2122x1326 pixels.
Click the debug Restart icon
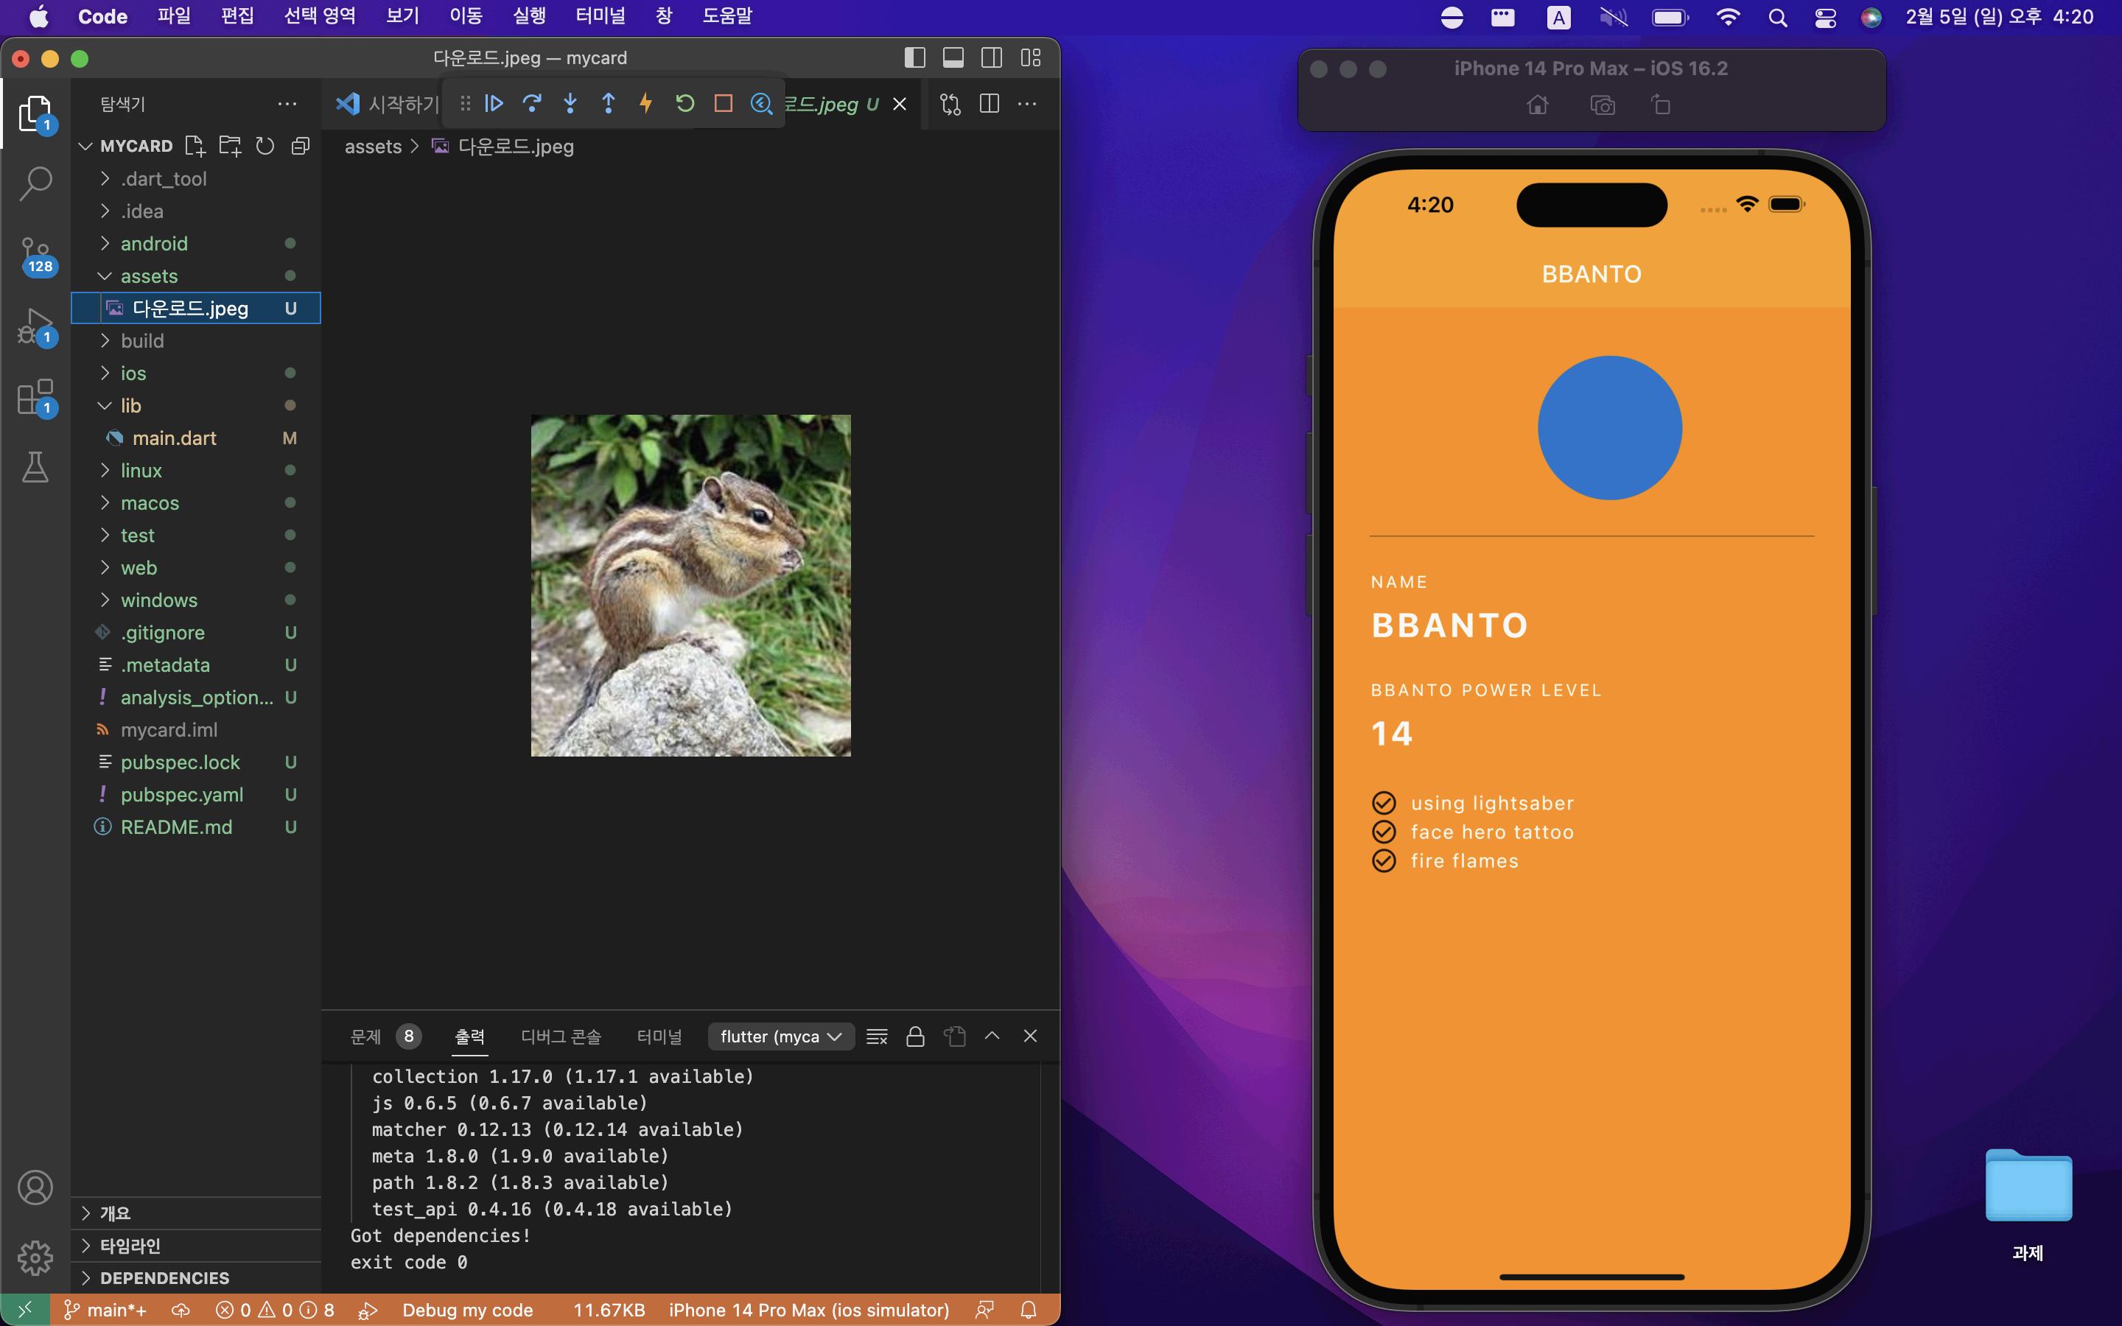click(684, 103)
